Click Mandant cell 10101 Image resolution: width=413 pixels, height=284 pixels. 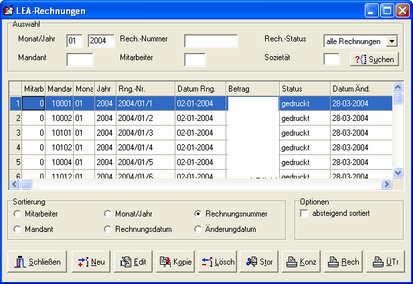click(60, 133)
